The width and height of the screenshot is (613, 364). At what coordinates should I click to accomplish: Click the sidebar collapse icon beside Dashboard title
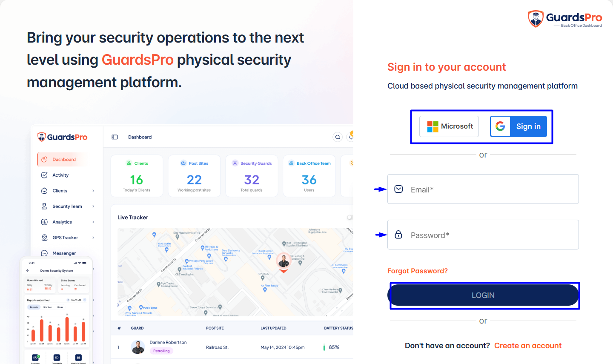115,137
